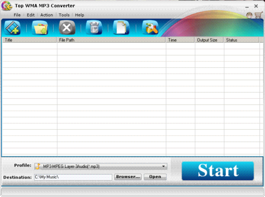Open the Tools menu
The image size is (265, 197).
(64, 15)
